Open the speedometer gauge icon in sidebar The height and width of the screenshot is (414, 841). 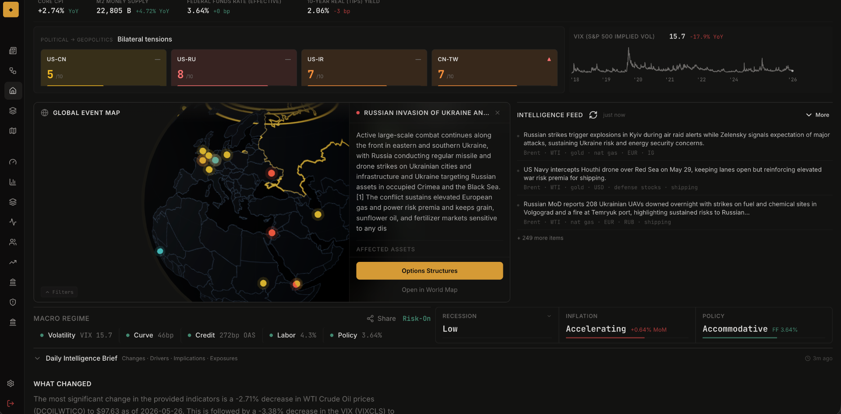[13, 162]
